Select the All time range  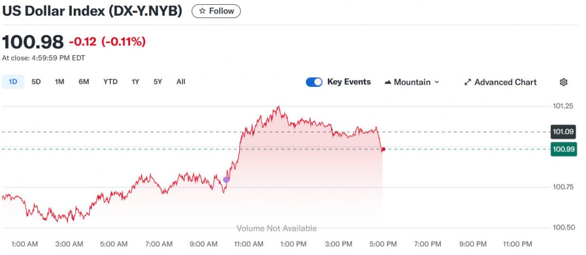point(181,81)
